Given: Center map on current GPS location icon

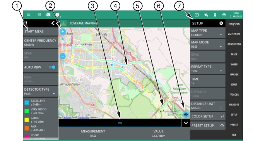Looking at the screenshot, I should click(x=186, y=115).
